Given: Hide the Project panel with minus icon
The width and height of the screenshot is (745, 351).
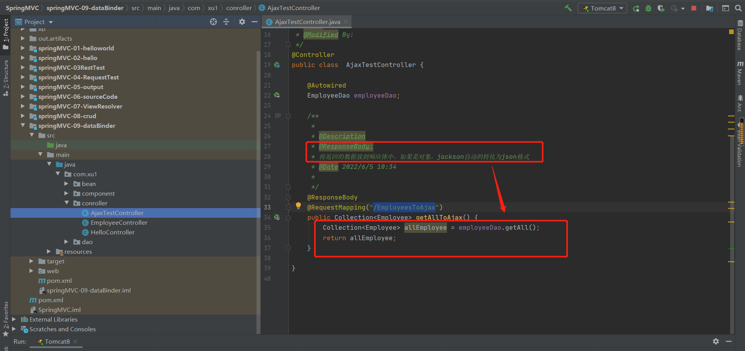Looking at the screenshot, I should tap(255, 22).
